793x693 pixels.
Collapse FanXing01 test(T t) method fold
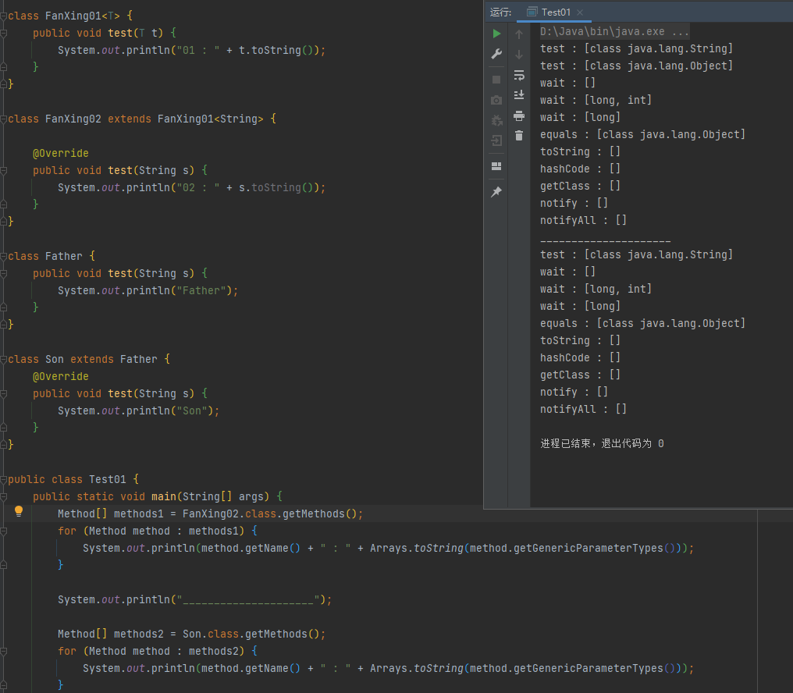tap(4, 34)
